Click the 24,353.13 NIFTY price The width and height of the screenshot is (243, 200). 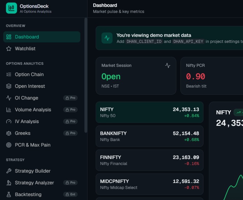click(x=186, y=109)
